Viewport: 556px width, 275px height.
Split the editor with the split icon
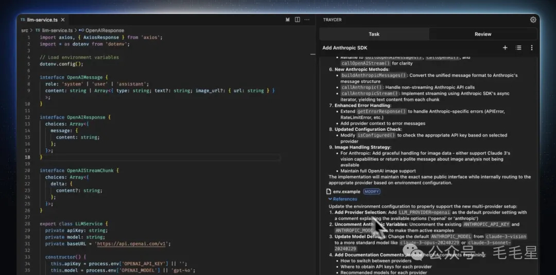coord(298,20)
